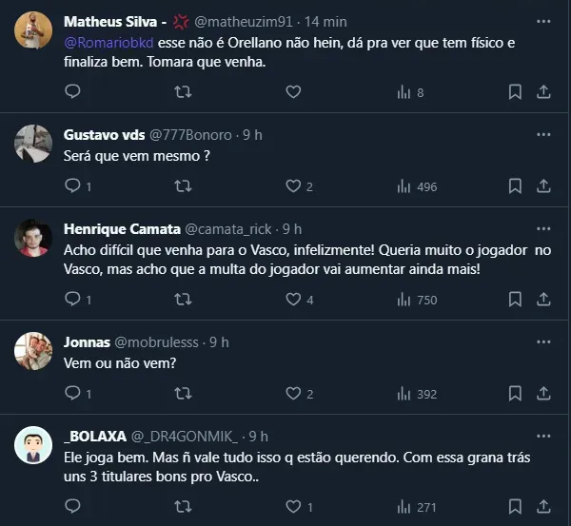
Task: Reply to Matheus Silva's tweet
Action: (73, 92)
